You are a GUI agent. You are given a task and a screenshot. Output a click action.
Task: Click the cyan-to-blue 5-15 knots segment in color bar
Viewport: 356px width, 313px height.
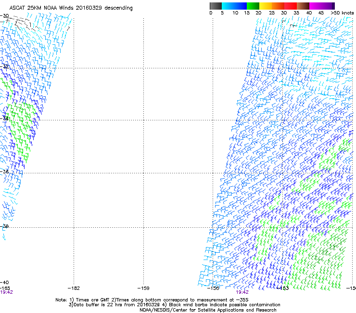[234, 6]
